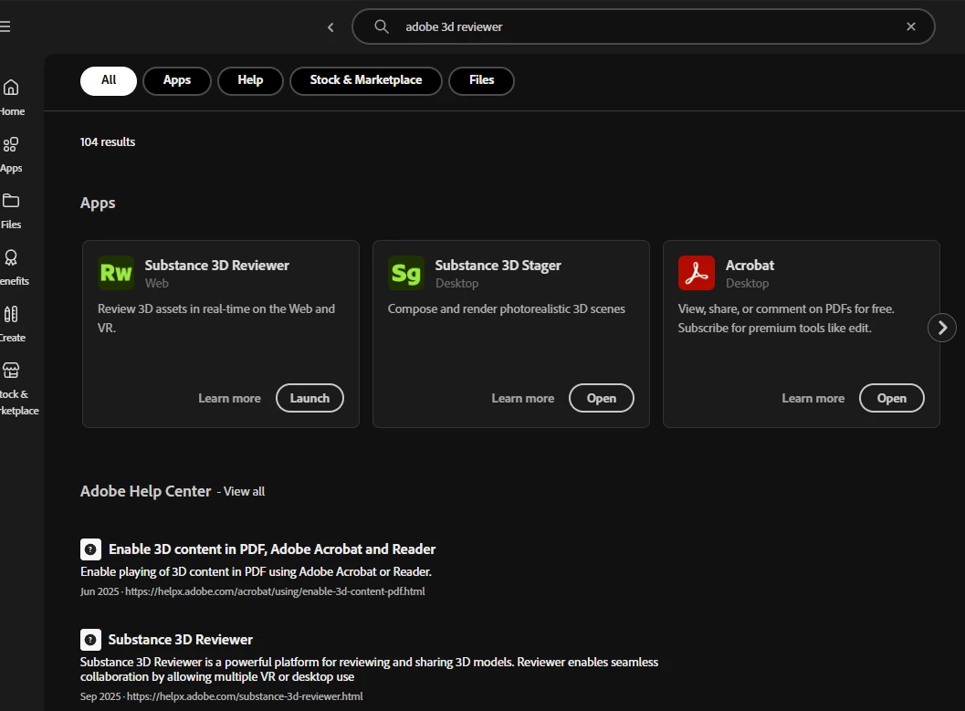Click the Acrobat card title
Viewport: 965px width, 711px height.
pyautogui.click(x=750, y=265)
